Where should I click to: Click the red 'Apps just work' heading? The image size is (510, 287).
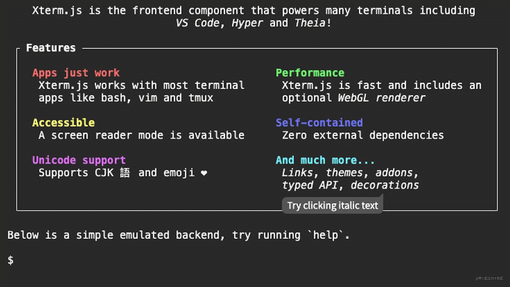76,73
